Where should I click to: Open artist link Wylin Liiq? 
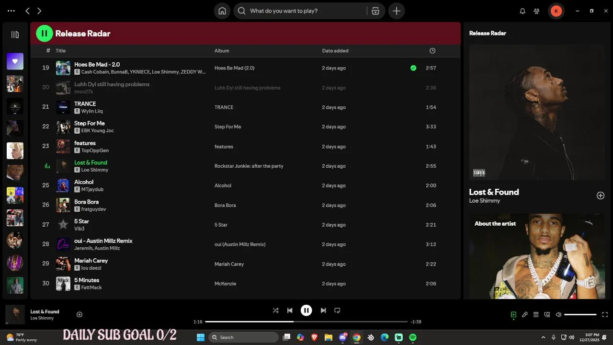pyautogui.click(x=92, y=111)
